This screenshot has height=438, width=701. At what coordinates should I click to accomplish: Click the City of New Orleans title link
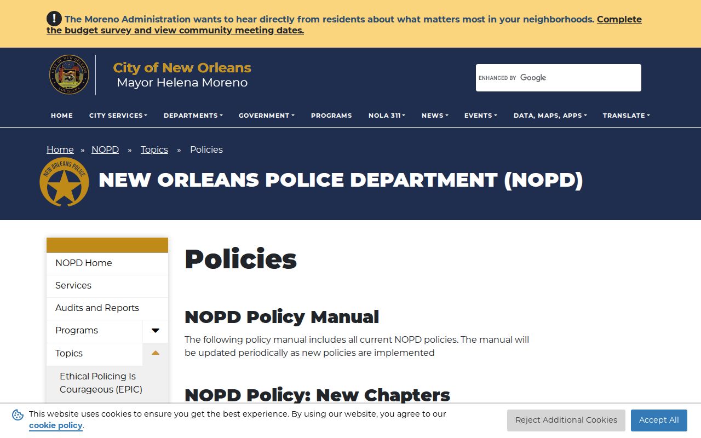point(182,68)
